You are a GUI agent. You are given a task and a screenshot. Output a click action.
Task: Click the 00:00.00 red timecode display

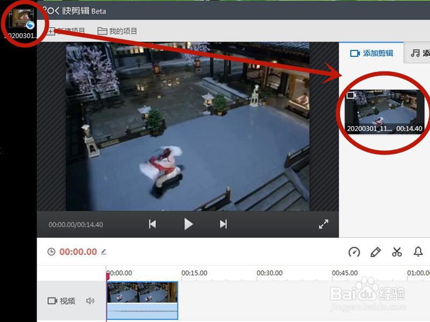(78, 252)
